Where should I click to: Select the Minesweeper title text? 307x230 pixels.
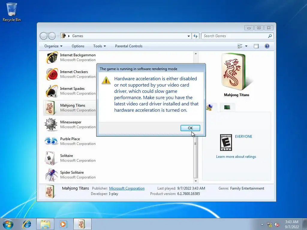coord(71,122)
